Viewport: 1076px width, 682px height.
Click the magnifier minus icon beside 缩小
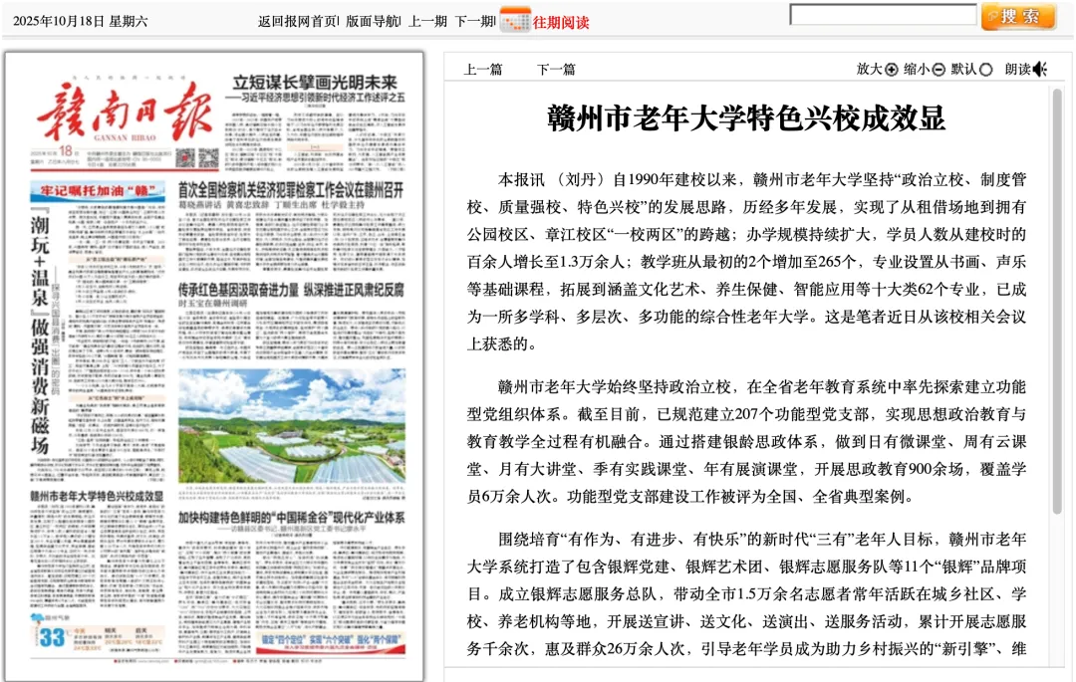click(x=939, y=70)
